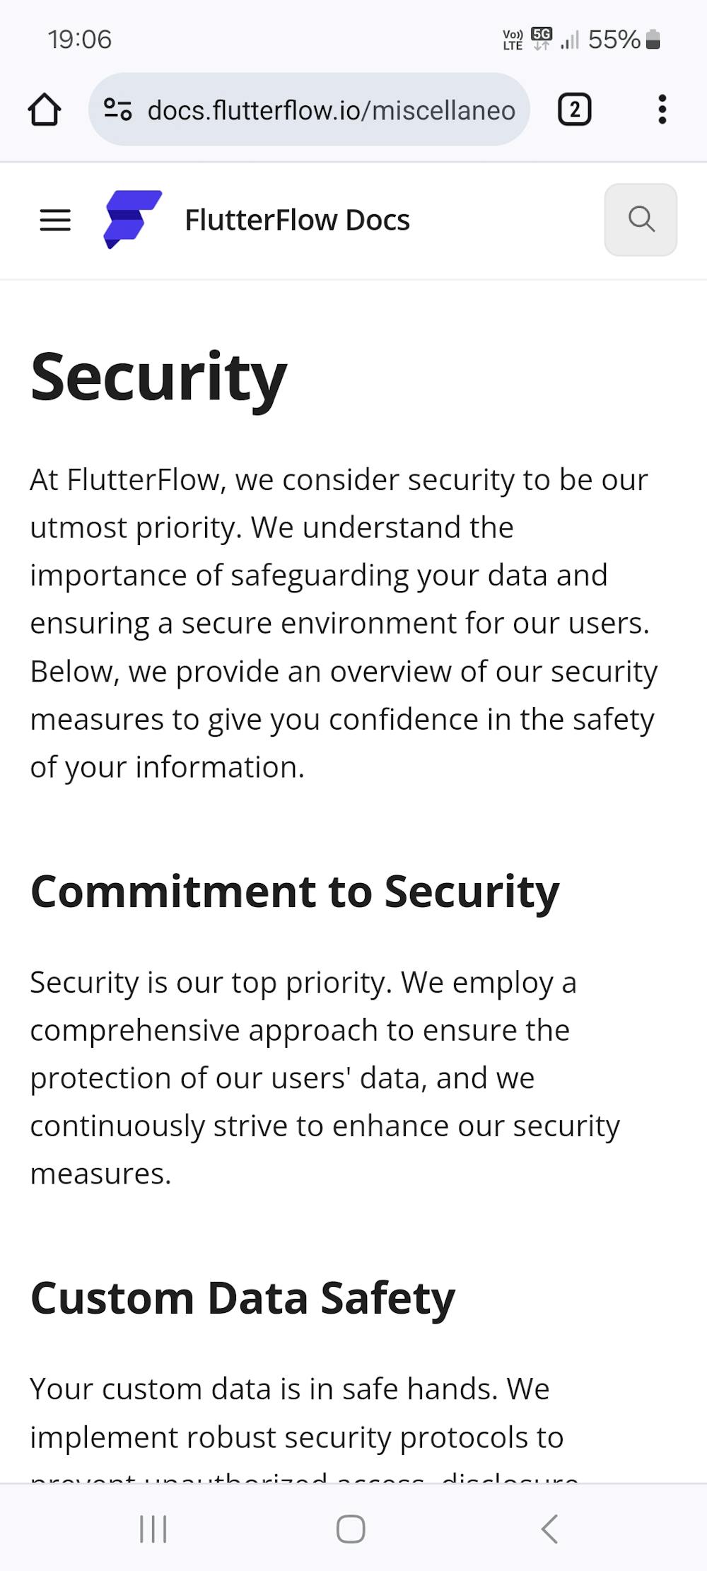Image resolution: width=707 pixels, height=1571 pixels.
Task: Select the Custom Data Safety heading
Action: pyautogui.click(x=243, y=1298)
